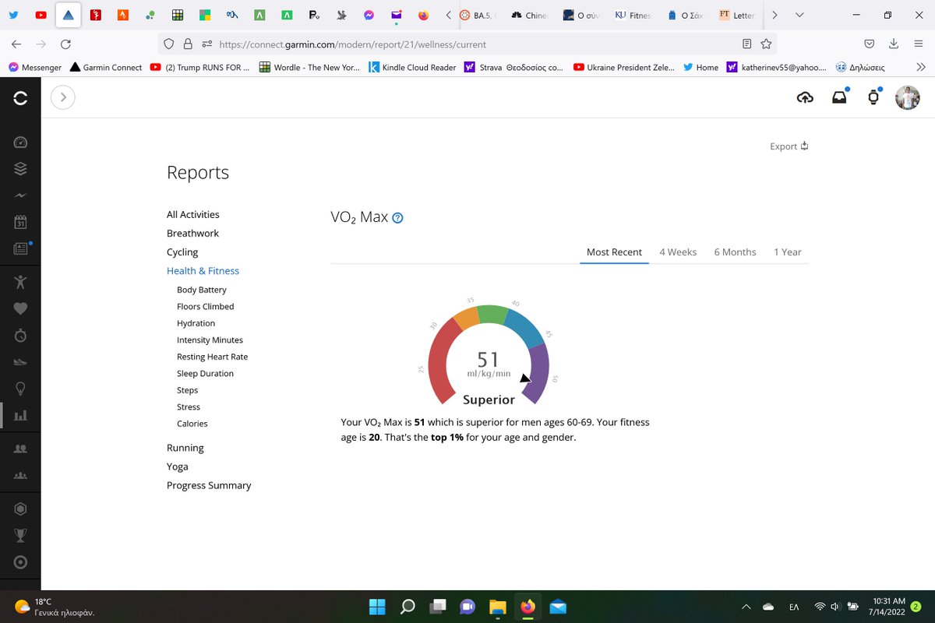The image size is (935, 623).
Task: Click the cloud upload icon
Action: click(x=805, y=97)
